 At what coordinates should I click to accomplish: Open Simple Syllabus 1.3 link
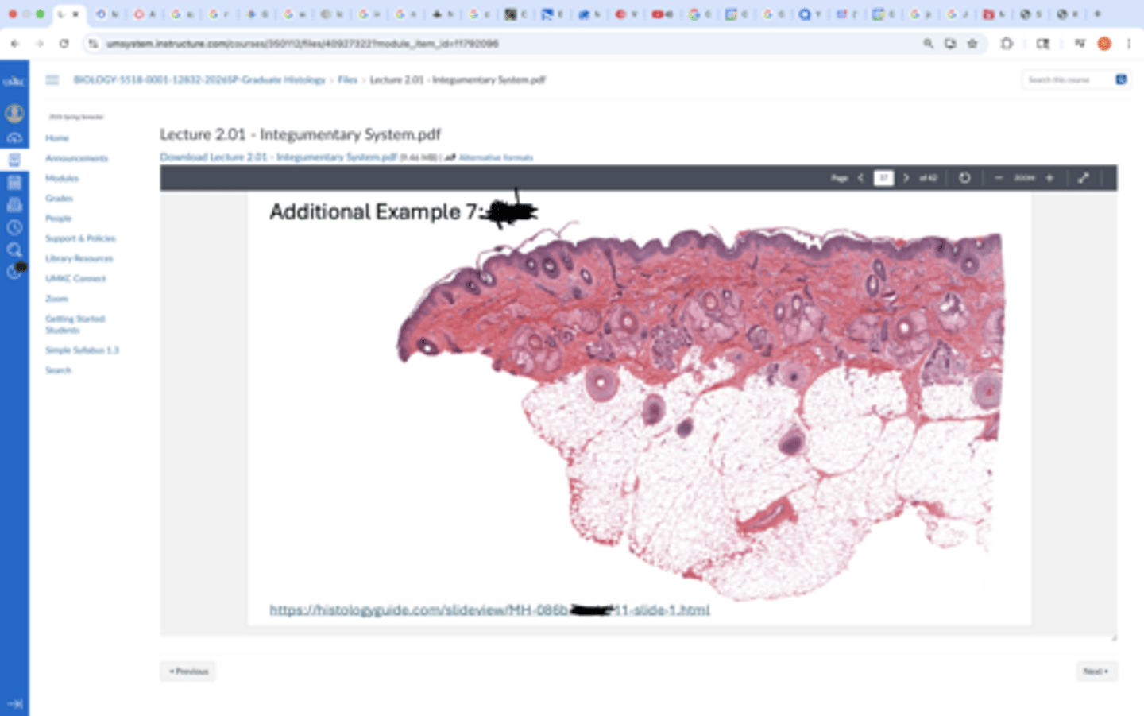82,350
